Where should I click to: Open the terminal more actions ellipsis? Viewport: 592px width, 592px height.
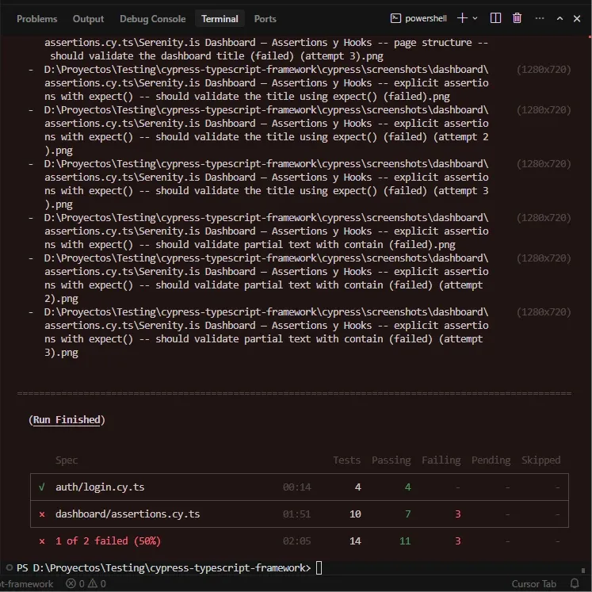[x=540, y=18]
